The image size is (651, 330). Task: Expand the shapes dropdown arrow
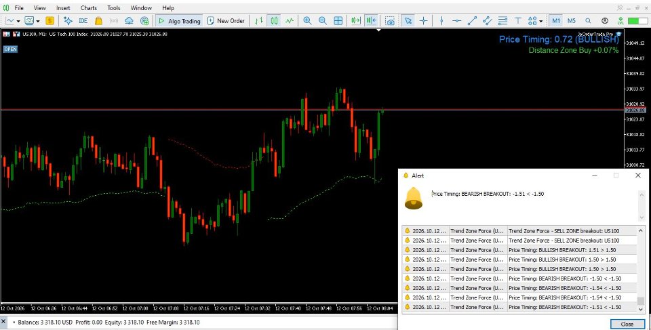pyautogui.click(x=541, y=21)
